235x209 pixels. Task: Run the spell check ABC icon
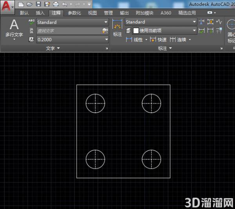(31, 22)
